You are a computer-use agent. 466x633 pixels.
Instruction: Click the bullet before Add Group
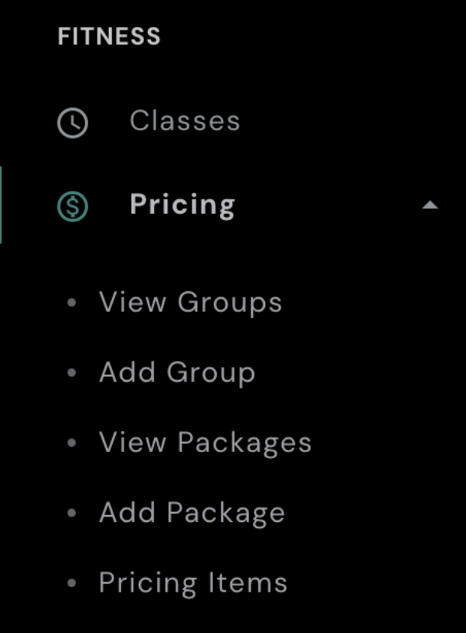[72, 373]
